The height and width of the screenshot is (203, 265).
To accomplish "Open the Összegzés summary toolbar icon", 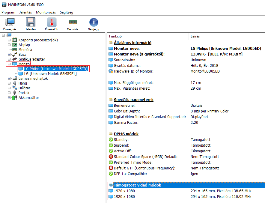I will click(x=10, y=23).
